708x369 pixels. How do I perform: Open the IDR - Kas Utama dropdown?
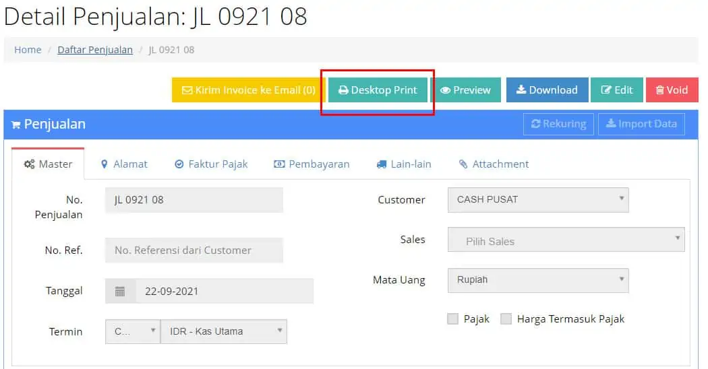pos(224,331)
